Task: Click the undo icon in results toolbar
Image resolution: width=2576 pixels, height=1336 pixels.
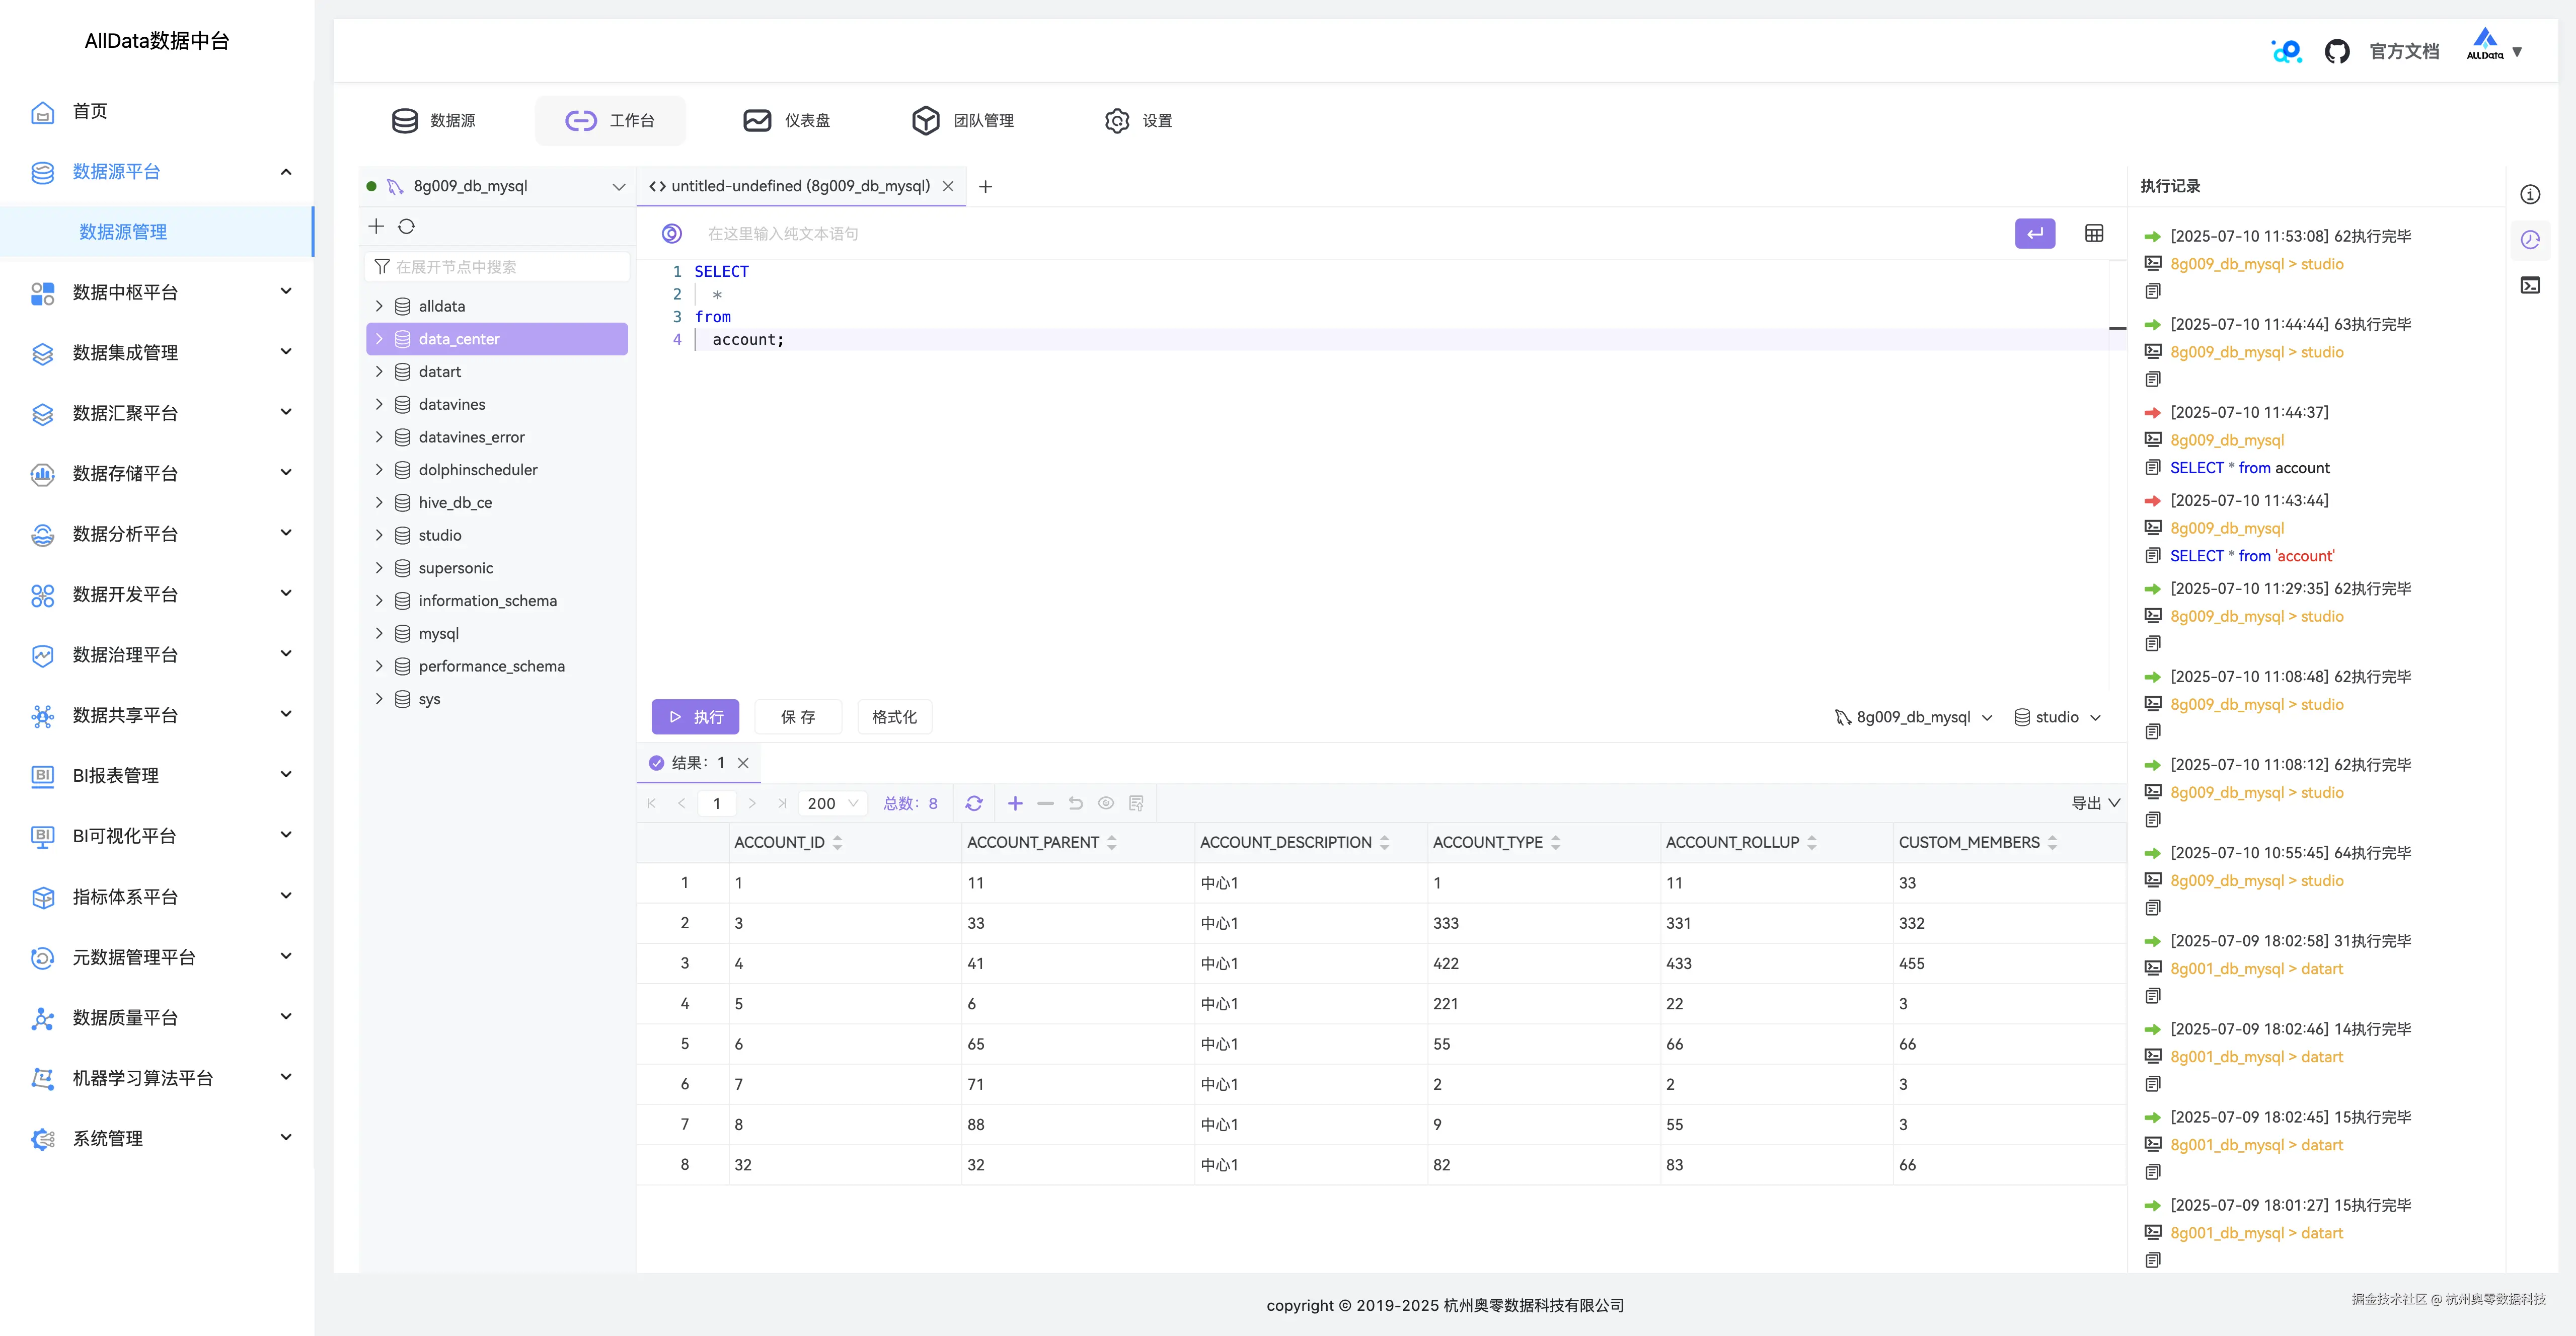Action: [1075, 803]
